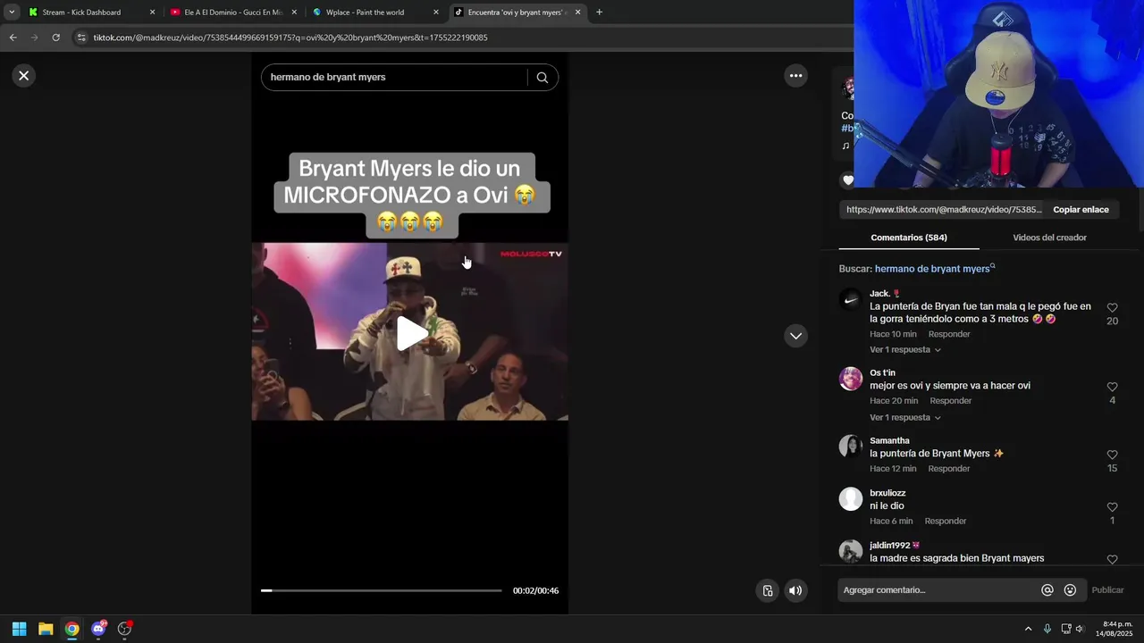Like jaldin1992's comment heart icon

tap(1112, 559)
